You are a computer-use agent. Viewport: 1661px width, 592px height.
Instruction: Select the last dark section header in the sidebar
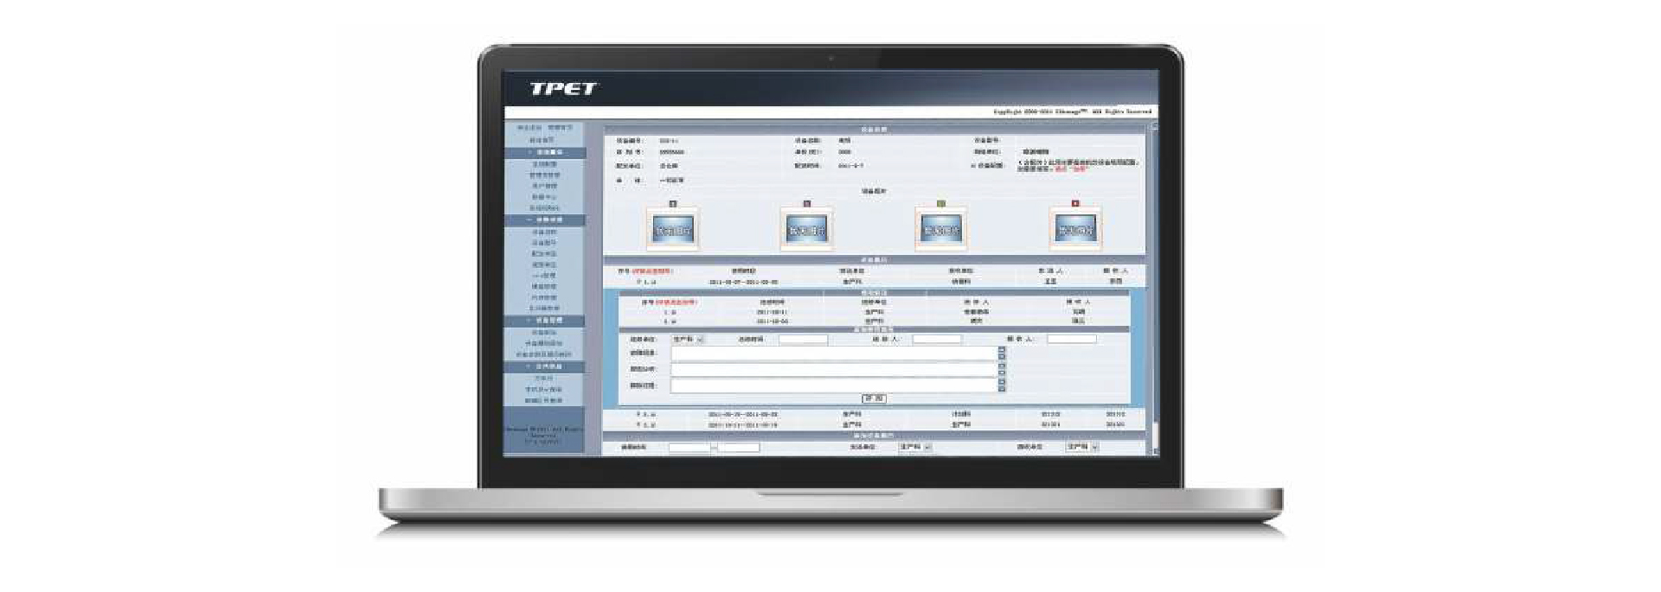coord(545,367)
